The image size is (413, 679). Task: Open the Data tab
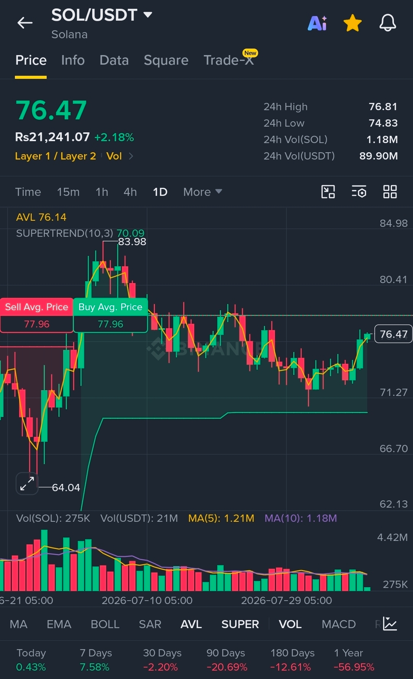(114, 60)
